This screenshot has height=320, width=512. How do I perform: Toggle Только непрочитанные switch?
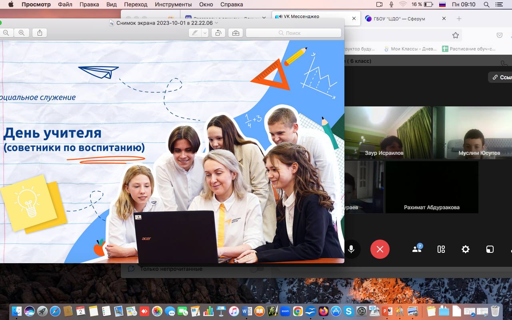(256, 269)
